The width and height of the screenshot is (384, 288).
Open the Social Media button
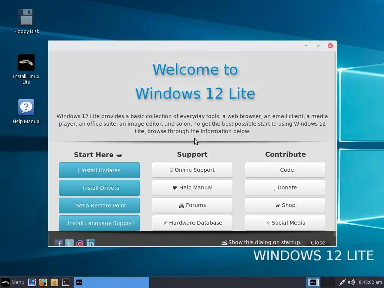pos(285,223)
